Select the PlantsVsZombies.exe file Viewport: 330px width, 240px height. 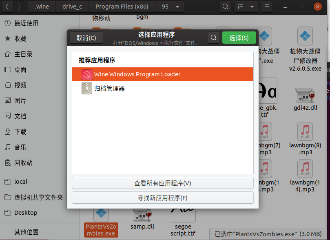pyautogui.click(x=101, y=223)
